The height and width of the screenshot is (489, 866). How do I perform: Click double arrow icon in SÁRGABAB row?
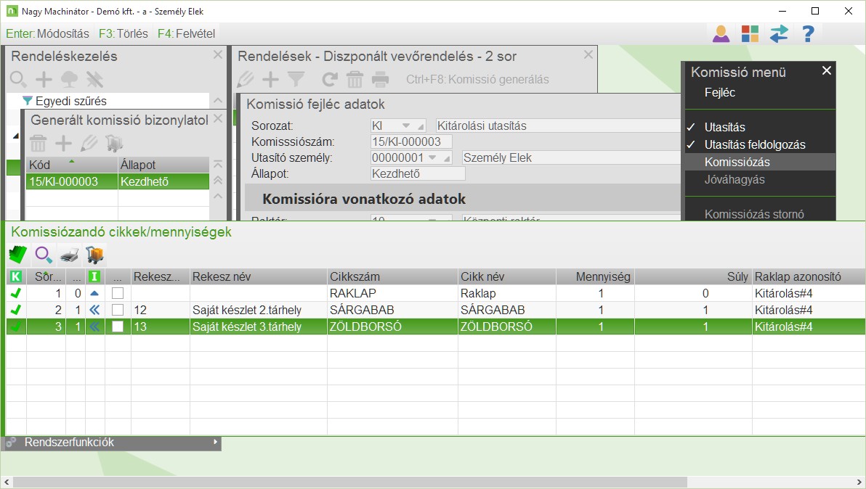pos(94,310)
